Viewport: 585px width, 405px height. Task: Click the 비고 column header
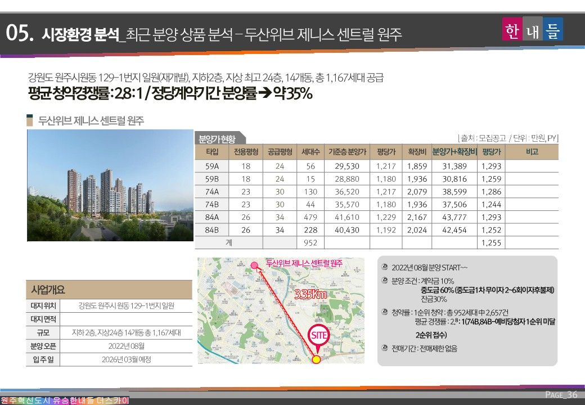(x=532, y=152)
